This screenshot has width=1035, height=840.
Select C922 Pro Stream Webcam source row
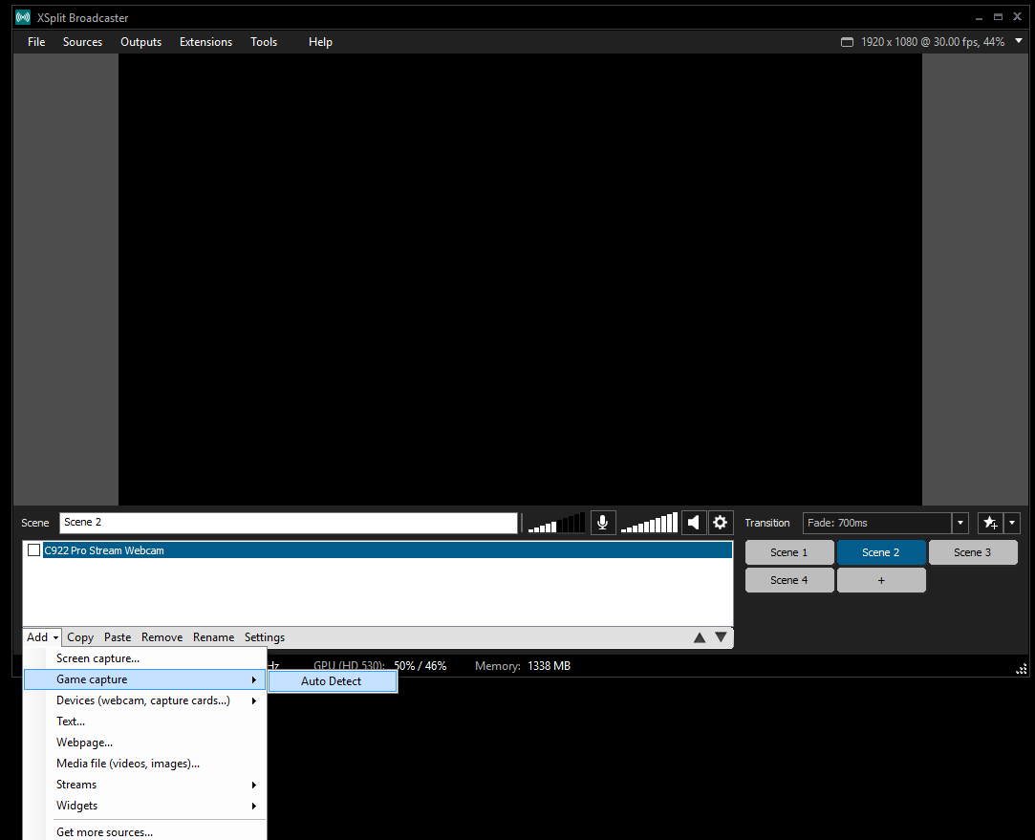point(387,550)
